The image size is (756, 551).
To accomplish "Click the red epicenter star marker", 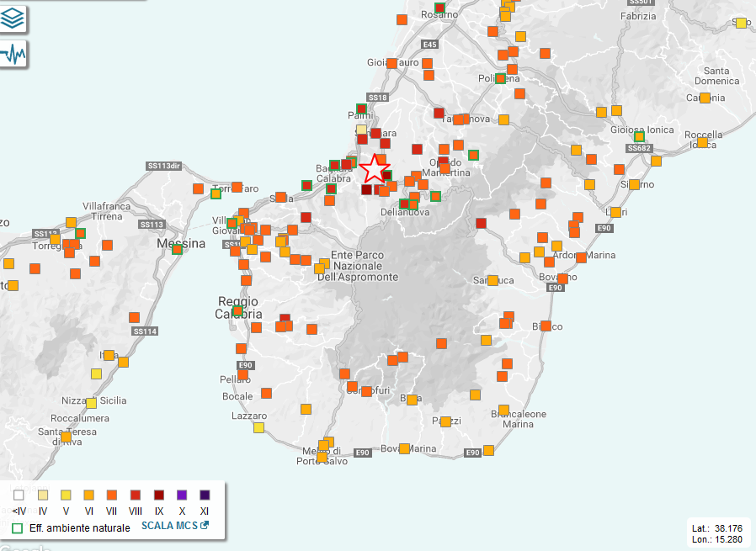I will [373, 169].
